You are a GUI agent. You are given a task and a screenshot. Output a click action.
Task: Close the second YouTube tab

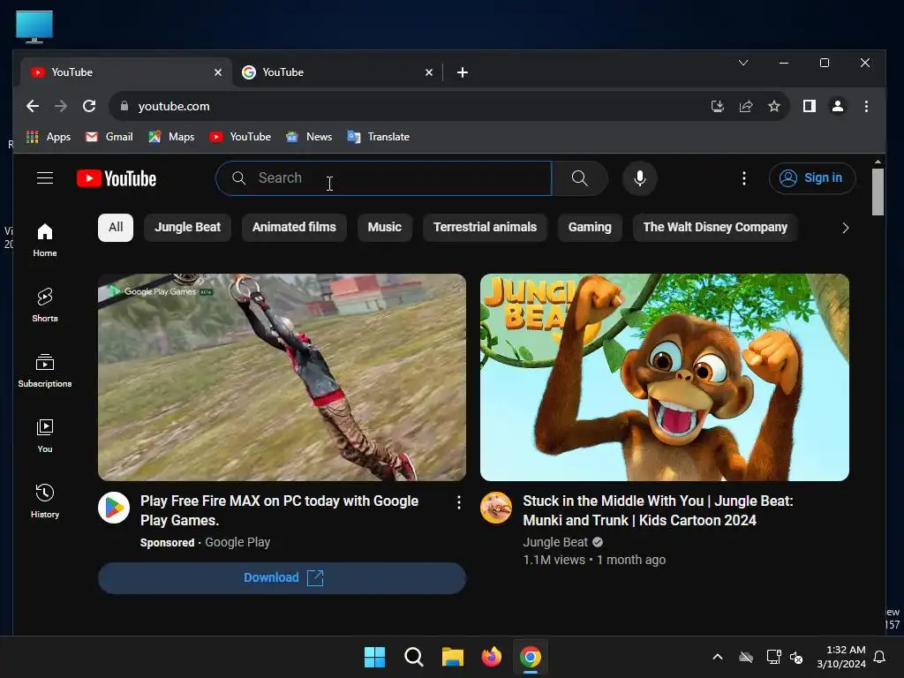pos(429,72)
